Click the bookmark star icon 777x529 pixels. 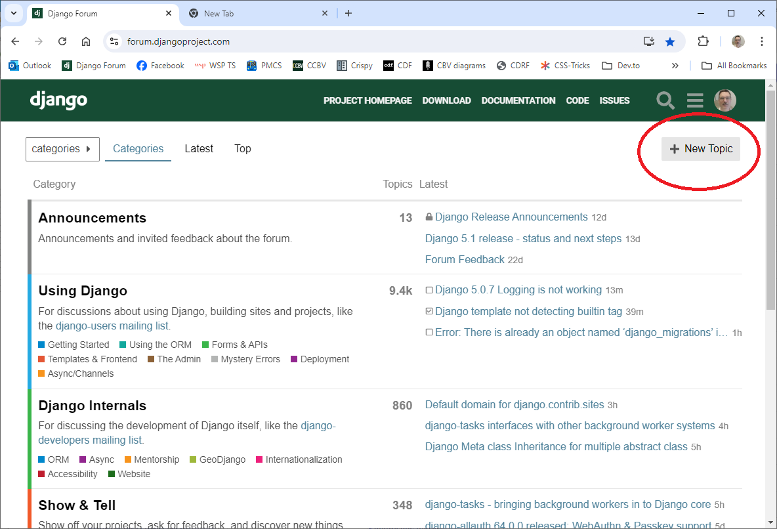coord(670,41)
